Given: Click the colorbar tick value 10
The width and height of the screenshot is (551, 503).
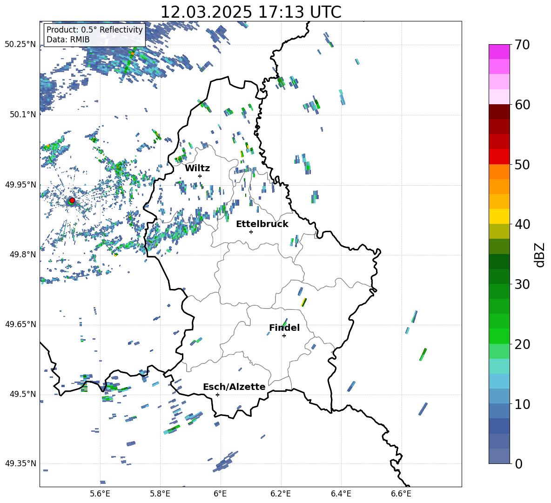Looking at the screenshot, I should pyautogui.click(x=522, y=404).
